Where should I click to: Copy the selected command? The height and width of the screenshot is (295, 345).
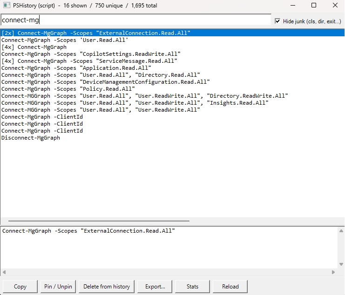tap(20, 287)
